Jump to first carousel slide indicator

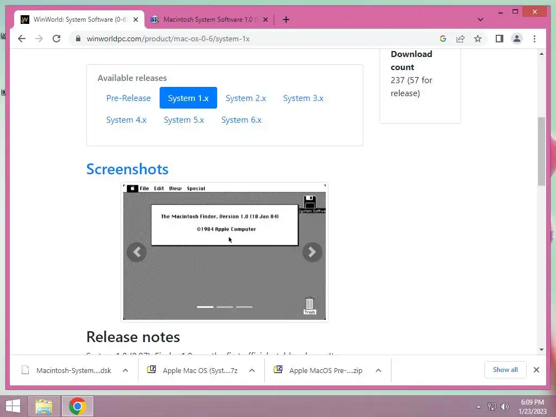click(205, 307)
